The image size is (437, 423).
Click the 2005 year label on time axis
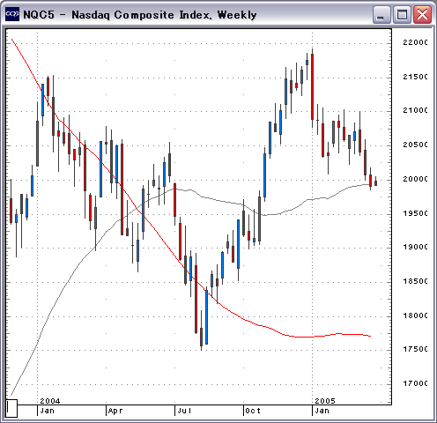(325, 401)
